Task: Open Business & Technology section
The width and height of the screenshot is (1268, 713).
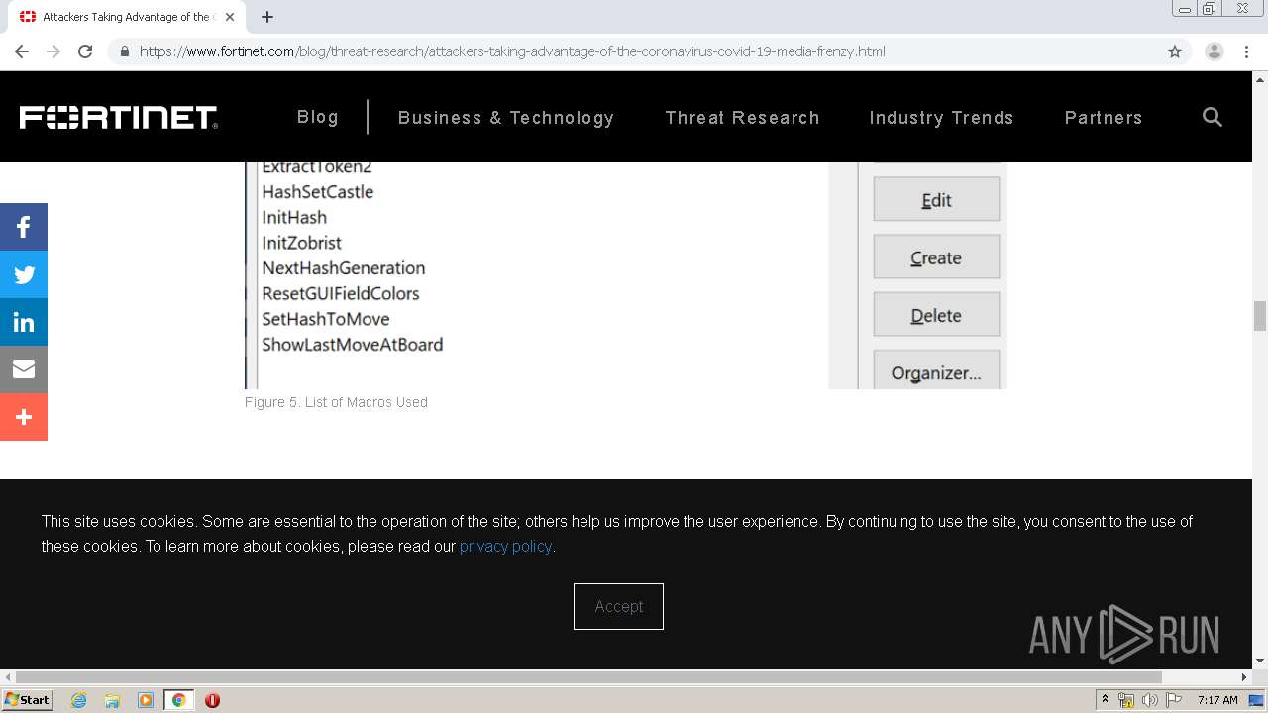Action: [x=506, y=118]
